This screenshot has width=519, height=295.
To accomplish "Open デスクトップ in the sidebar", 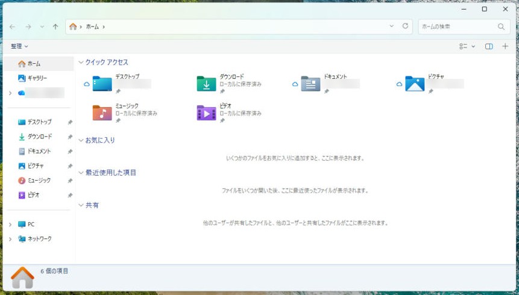I will 35,122.
